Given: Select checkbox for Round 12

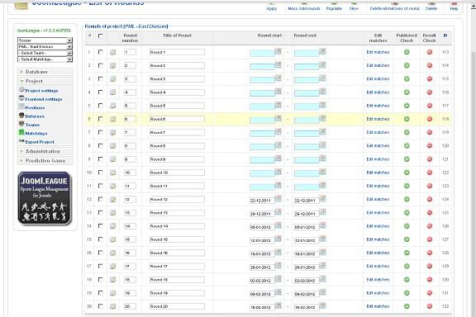Looking at the screenshot, I should coord(101,199).
